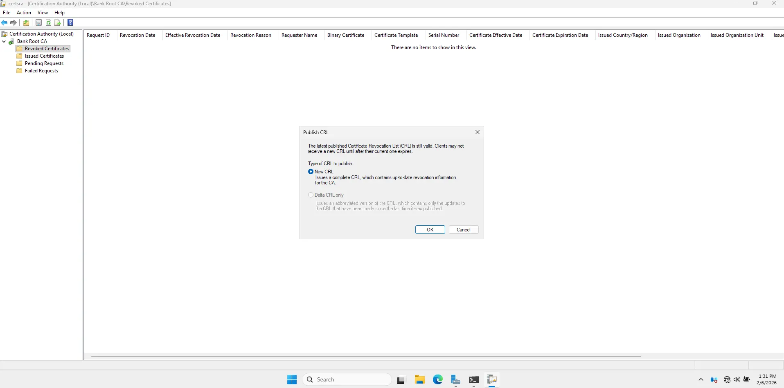Launch Microsoft Edge from the taskbar
The width and height of the screenshot is (784, 388).
(x=438, y=380)
